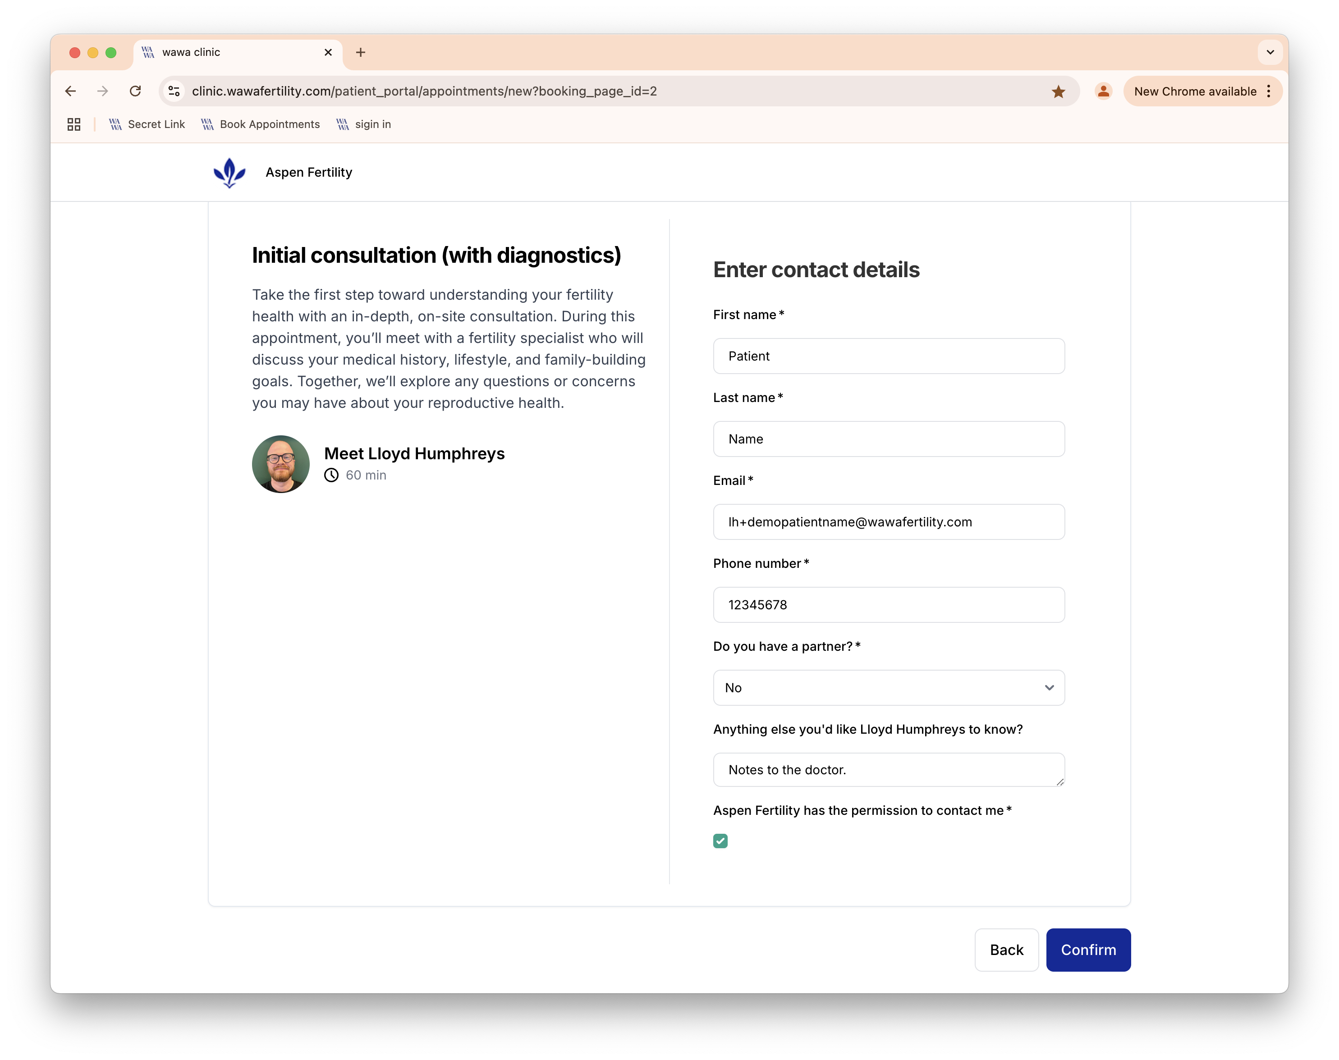Click the Confirm button

coord(1088,949)
